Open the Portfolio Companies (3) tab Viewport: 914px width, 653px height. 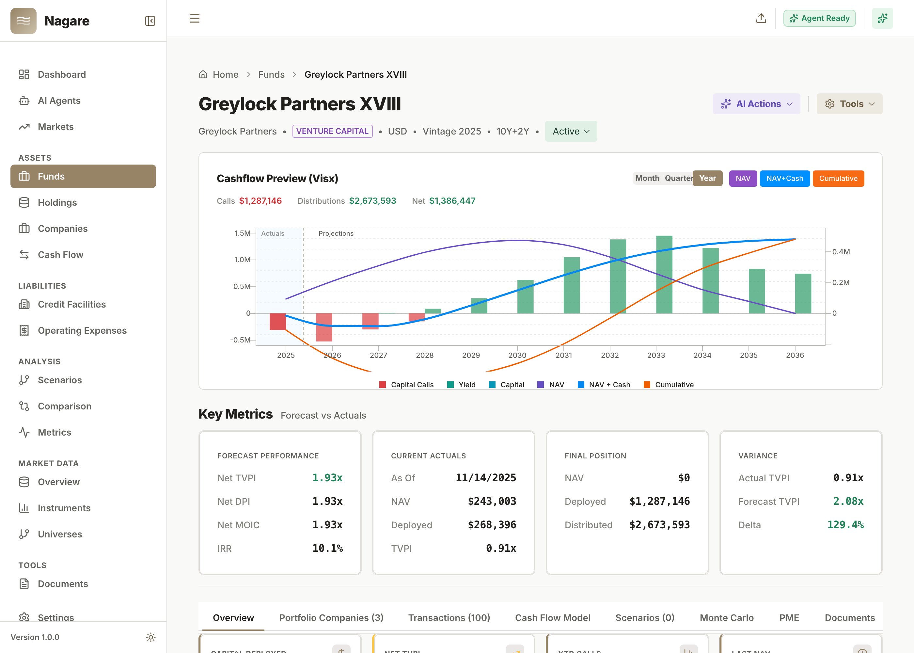point(331,618)
